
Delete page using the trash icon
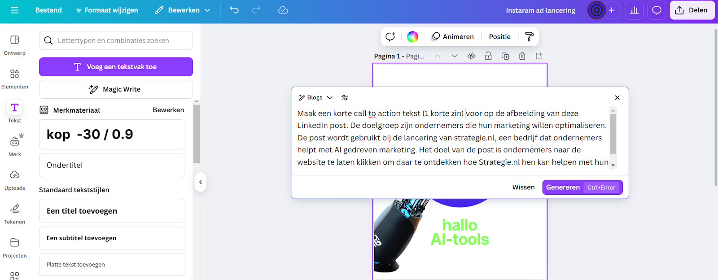coord(522,56)
